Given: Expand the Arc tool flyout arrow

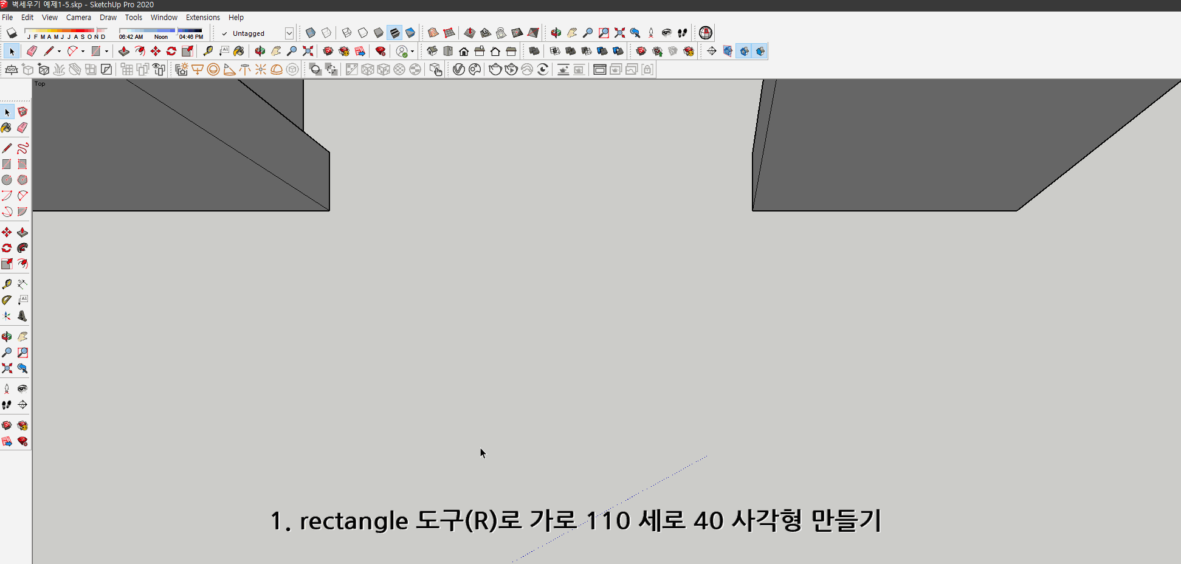Looking at the screenshot, I should [x=83, y=51].
